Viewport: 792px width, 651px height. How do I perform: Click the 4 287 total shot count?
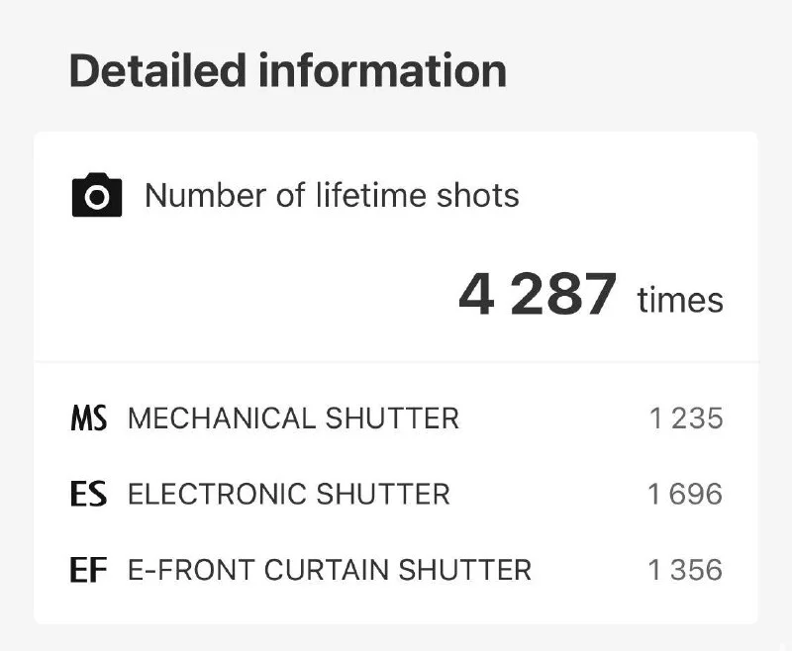click(538, 294)
